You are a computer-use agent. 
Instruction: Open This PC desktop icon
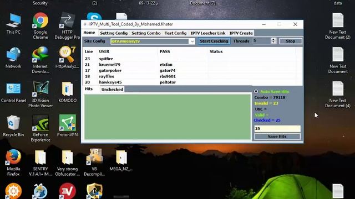(x=13, y=23)
